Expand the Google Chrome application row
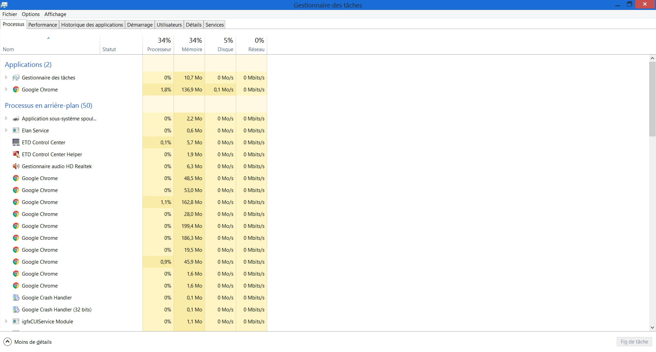The height and width of the screenshot is (352, 656). (6, 89)
